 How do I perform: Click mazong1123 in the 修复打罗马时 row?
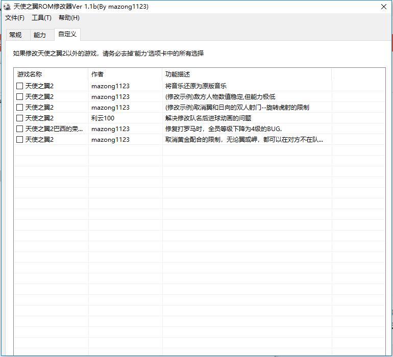110,129
